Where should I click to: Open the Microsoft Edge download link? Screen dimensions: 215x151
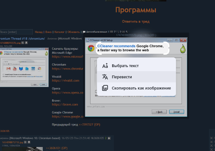click(x=68, y=57)
